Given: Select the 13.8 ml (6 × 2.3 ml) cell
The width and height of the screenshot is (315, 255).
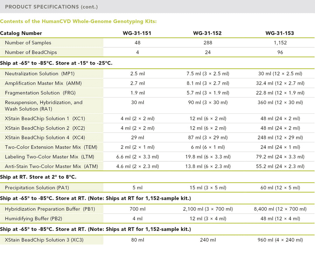Looking at the screenshot, I should 208,166.
